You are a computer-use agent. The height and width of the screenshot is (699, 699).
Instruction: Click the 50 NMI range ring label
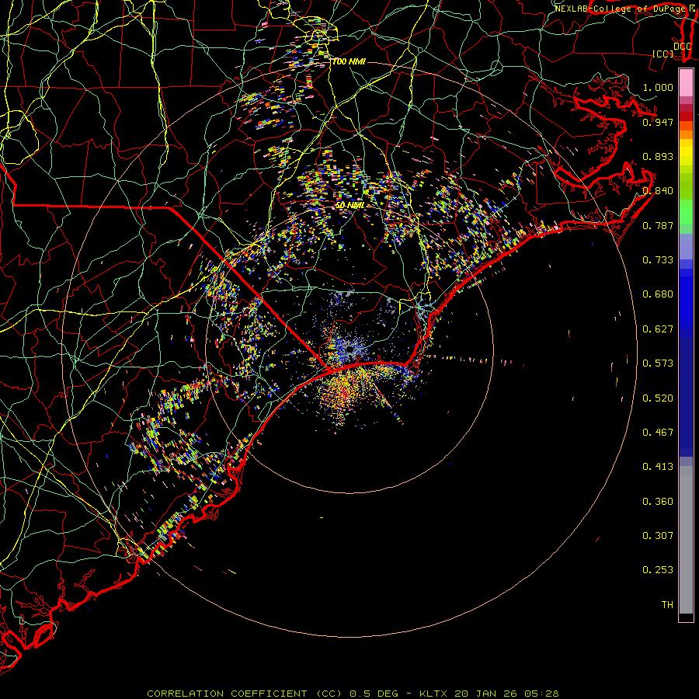[350, 206]
